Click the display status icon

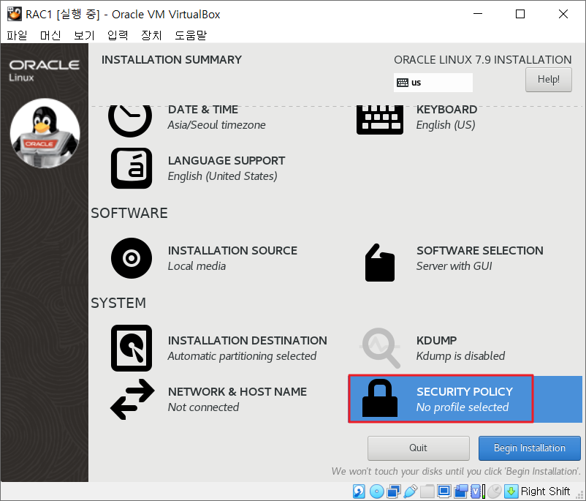click(x=444, y=491)
